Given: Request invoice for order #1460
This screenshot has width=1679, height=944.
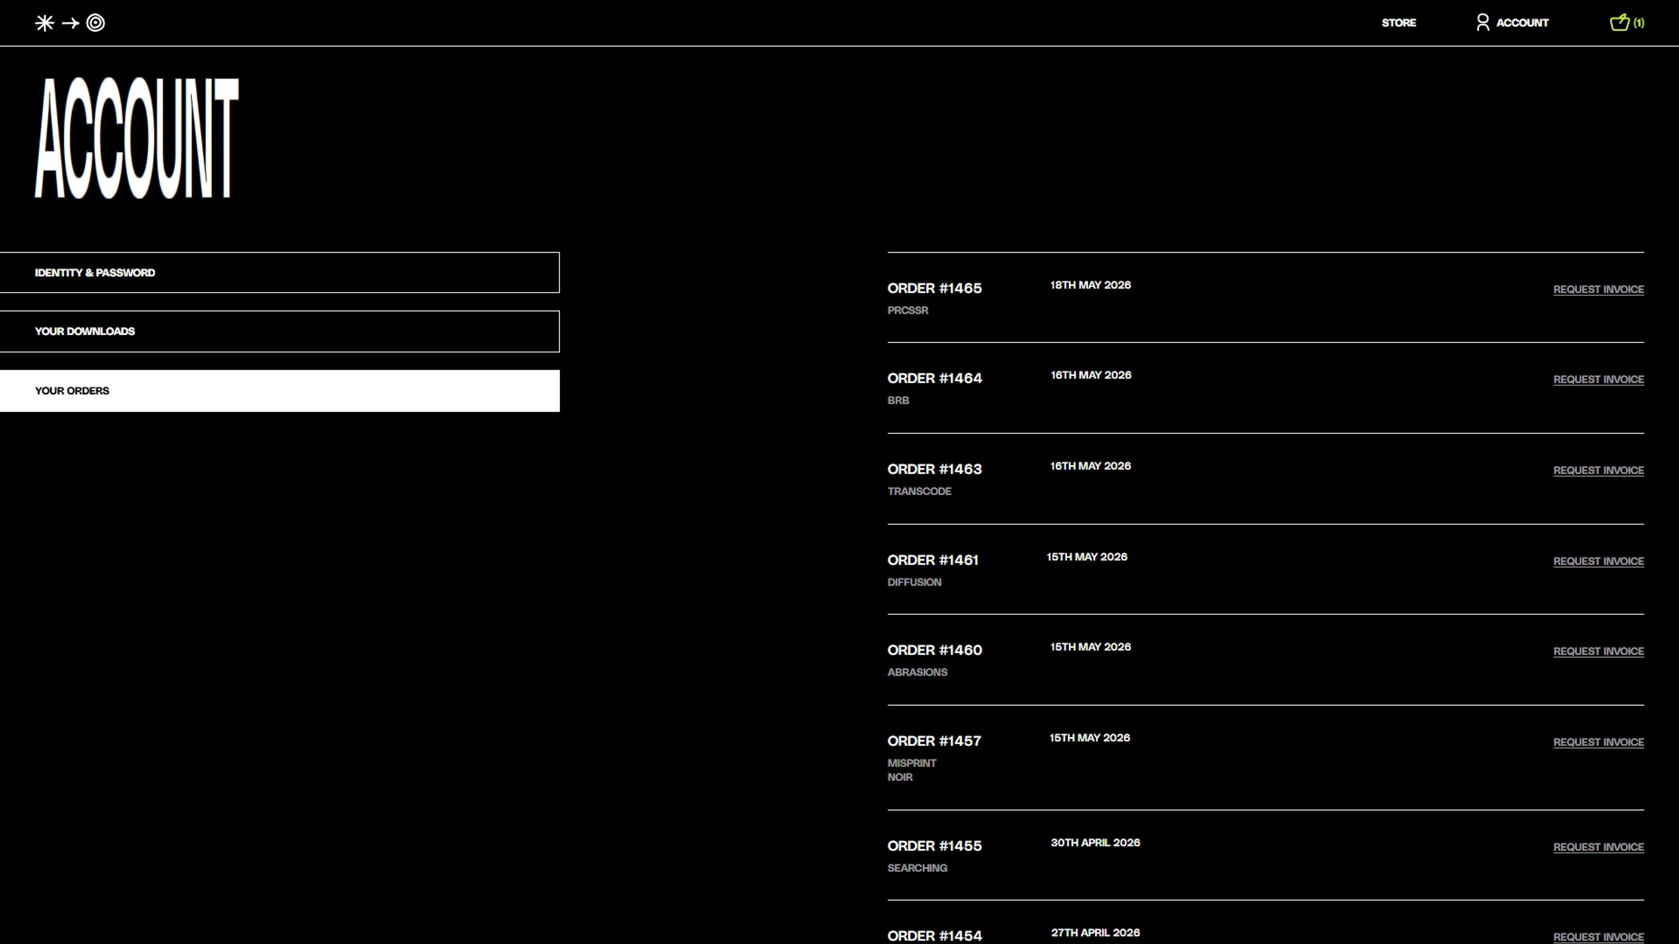Looking at the screenshot, I should point(1598,652).
